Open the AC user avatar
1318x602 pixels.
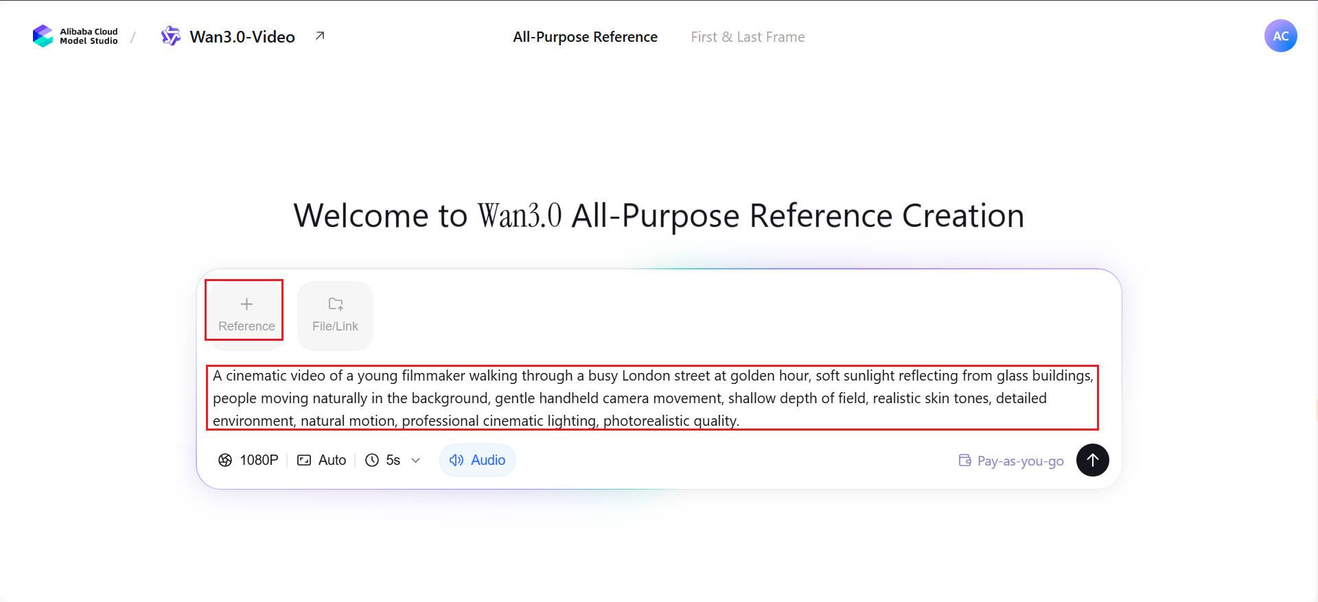click(1280, 36)
